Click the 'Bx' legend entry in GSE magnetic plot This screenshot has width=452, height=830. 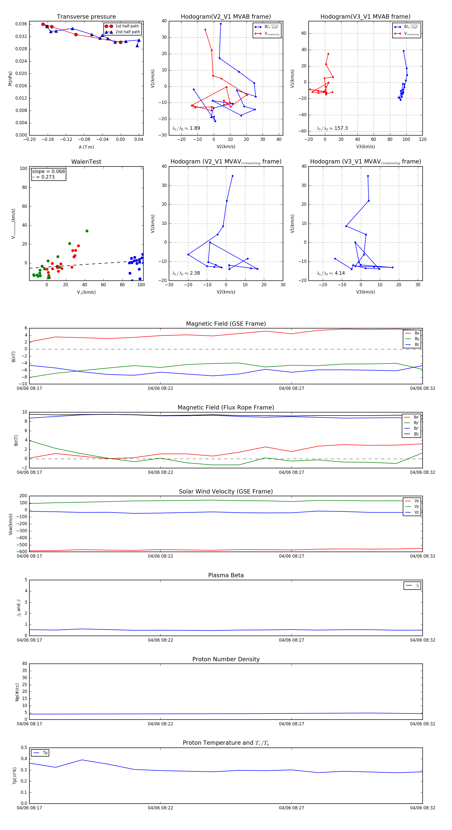pos(412,333)
